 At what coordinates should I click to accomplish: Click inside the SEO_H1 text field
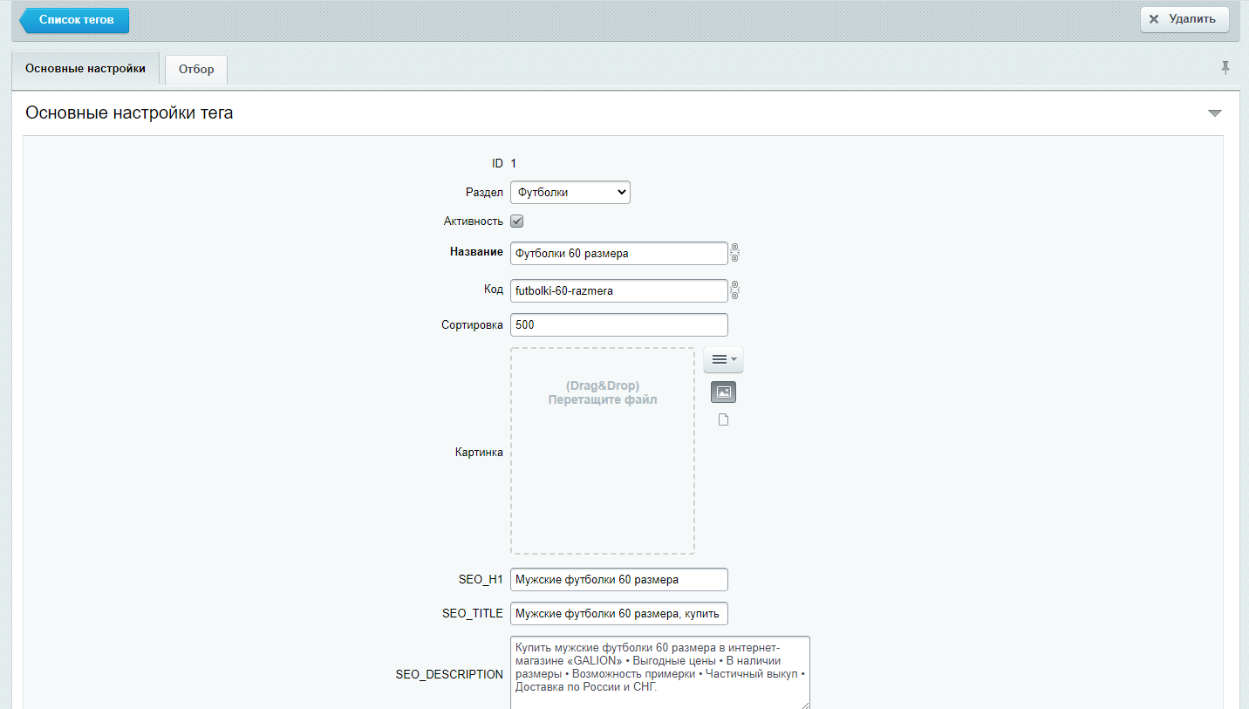[618, 580]
